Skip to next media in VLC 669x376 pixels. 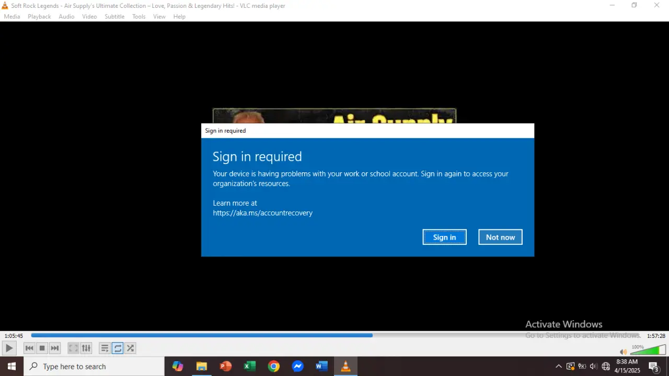pos(55,348)
